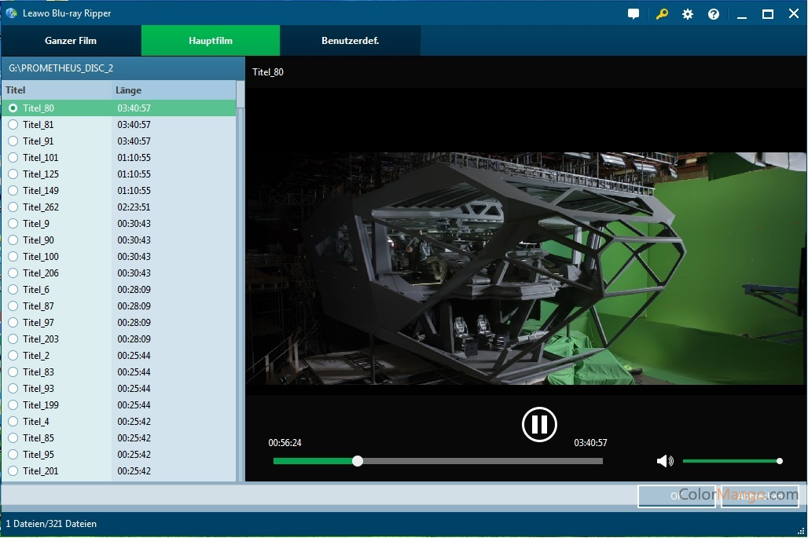Click the key registration icon
The height and width of the screenshot is (538, 808).
[x=662, y=14]
